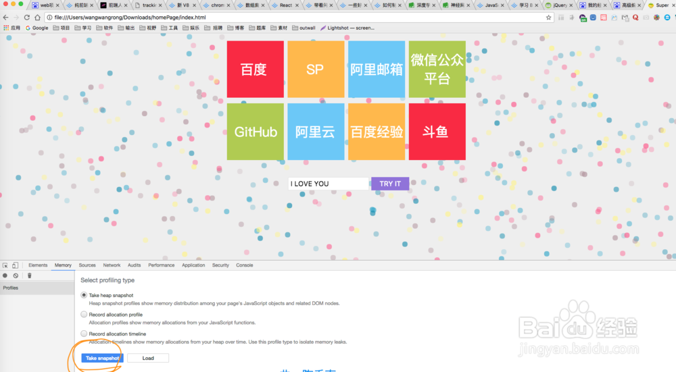Open the 学习 bookmarks folder
This screenshot has width=676, height=372.
(x=82, y=28)
